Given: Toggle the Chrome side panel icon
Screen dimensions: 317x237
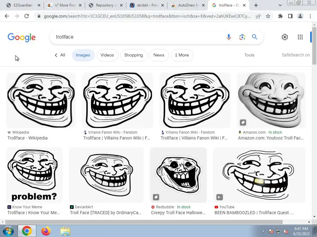Looking at the screenshot, I should (290, 16).
